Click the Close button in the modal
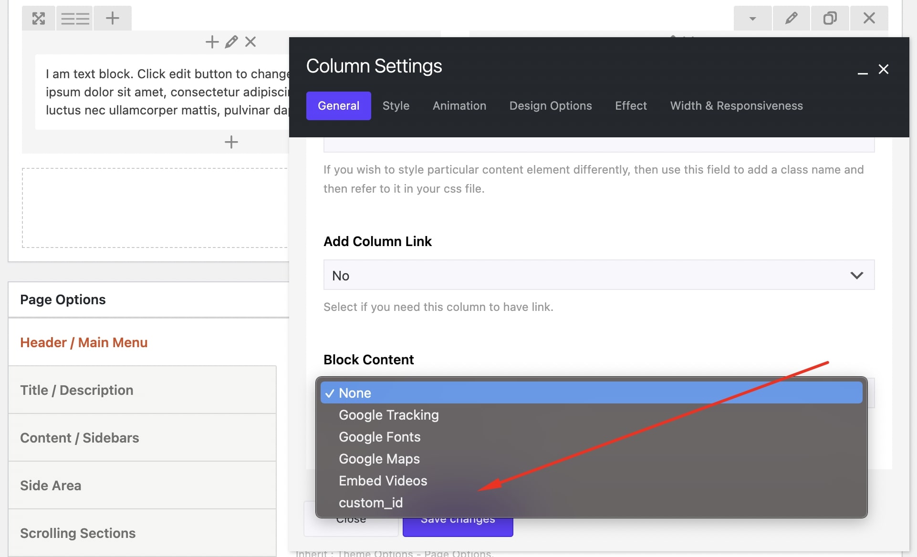The height and width of the screenshot is (557, 917). coord(351,520)
